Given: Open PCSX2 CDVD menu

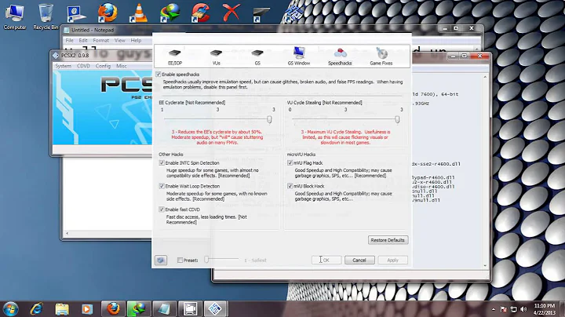Looking at the screenshot, I should click(83, 66).
